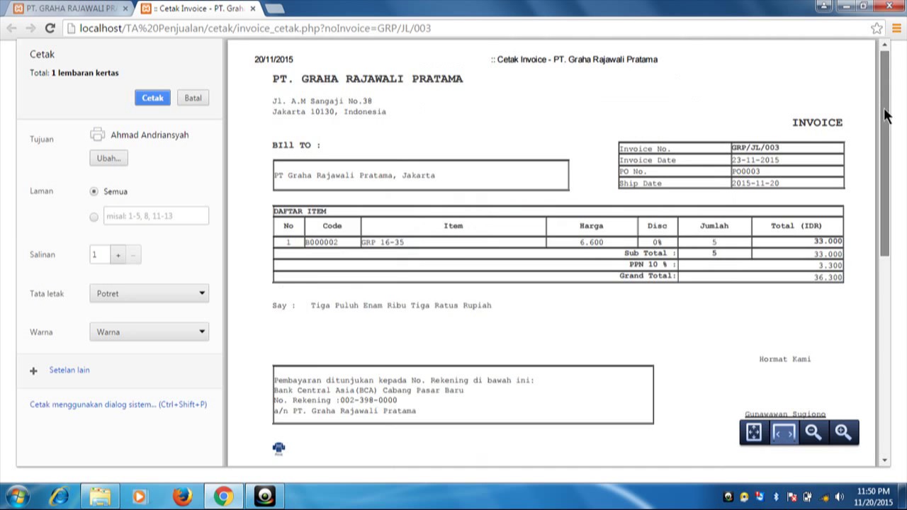
Task: Expand the Setelan lain settings
Action: click(69, 370)
